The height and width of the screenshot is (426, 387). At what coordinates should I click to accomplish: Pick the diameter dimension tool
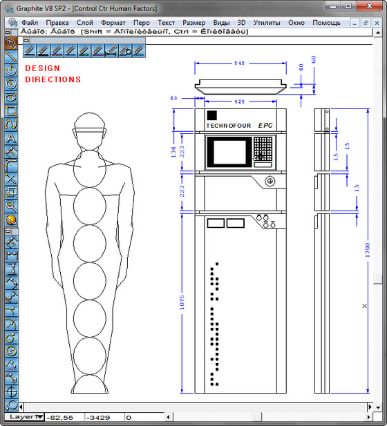click(x=12, y=351)
